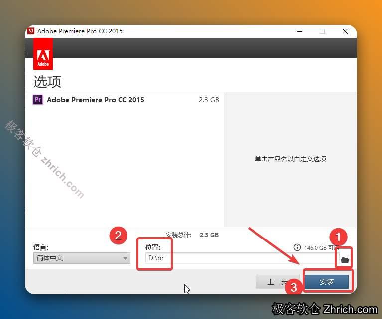The image size is (382, 319).
Task: Click the installer title bar Adobe icon
Action: (x=31, y=31)
